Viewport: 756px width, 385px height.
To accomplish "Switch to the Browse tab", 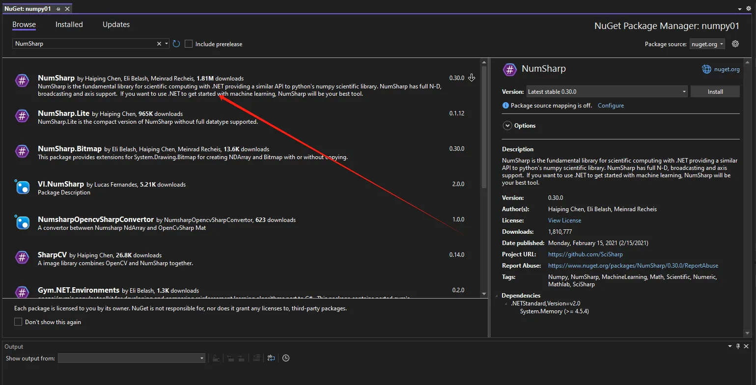I will tap(24, 25).
